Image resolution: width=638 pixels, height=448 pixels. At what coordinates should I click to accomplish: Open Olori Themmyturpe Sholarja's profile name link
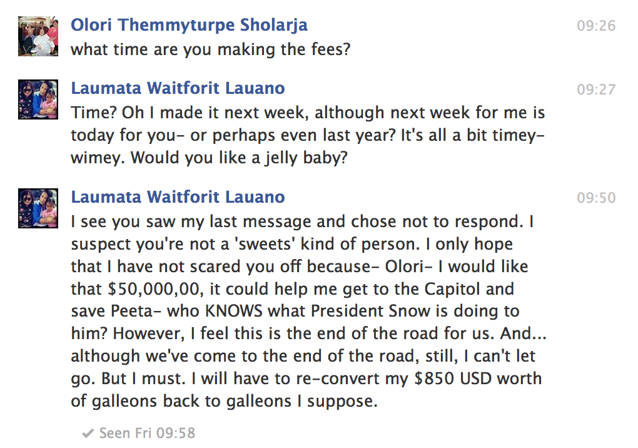click(x=189, y=26)
